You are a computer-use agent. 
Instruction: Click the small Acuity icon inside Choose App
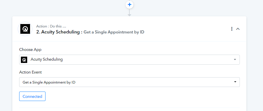click(x=24, y=60)
